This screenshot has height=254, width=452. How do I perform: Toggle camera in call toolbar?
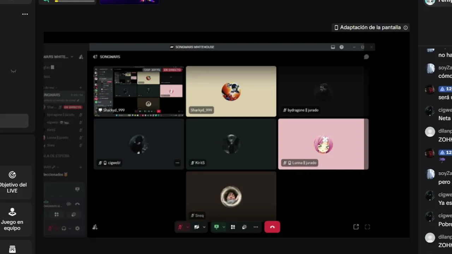(197, 227)
